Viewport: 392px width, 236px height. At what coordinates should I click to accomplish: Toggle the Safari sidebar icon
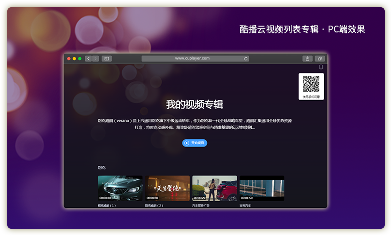[106, 59]
